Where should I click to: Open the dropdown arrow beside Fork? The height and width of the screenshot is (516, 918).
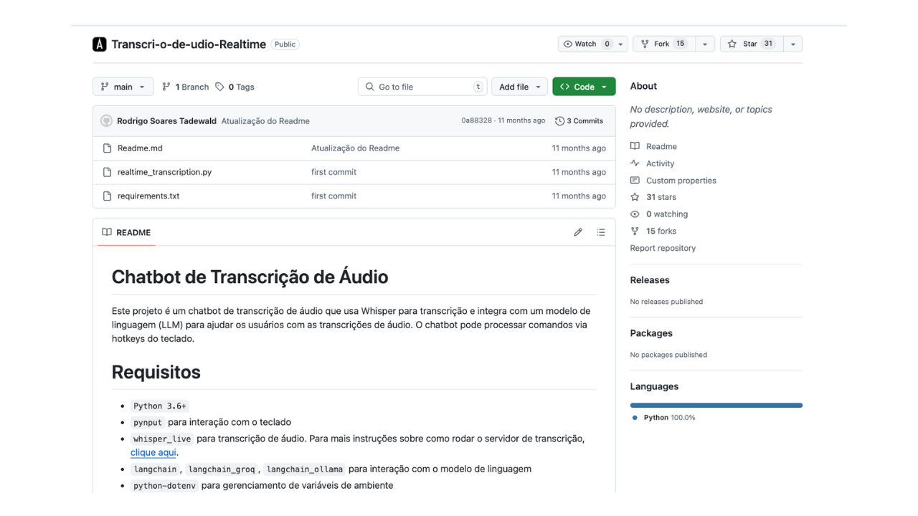coord(705,44)
